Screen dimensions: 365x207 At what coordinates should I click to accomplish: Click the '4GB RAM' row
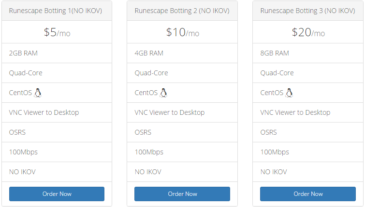pos(182,53)
